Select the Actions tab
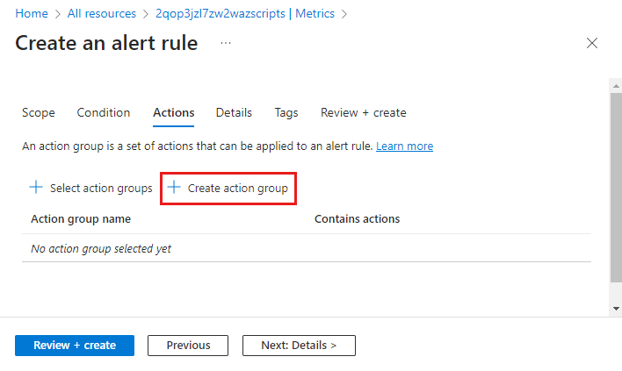This screenshot has height=371, width=622. click(x=174, y=113)
